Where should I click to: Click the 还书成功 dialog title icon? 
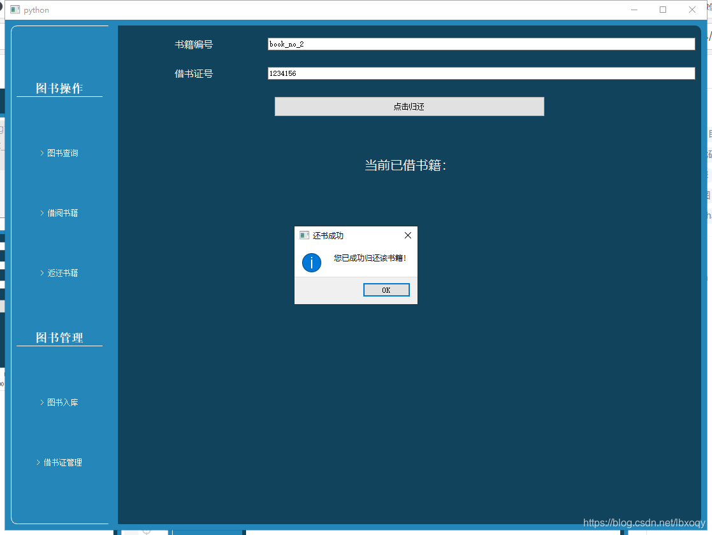(304, 235)
